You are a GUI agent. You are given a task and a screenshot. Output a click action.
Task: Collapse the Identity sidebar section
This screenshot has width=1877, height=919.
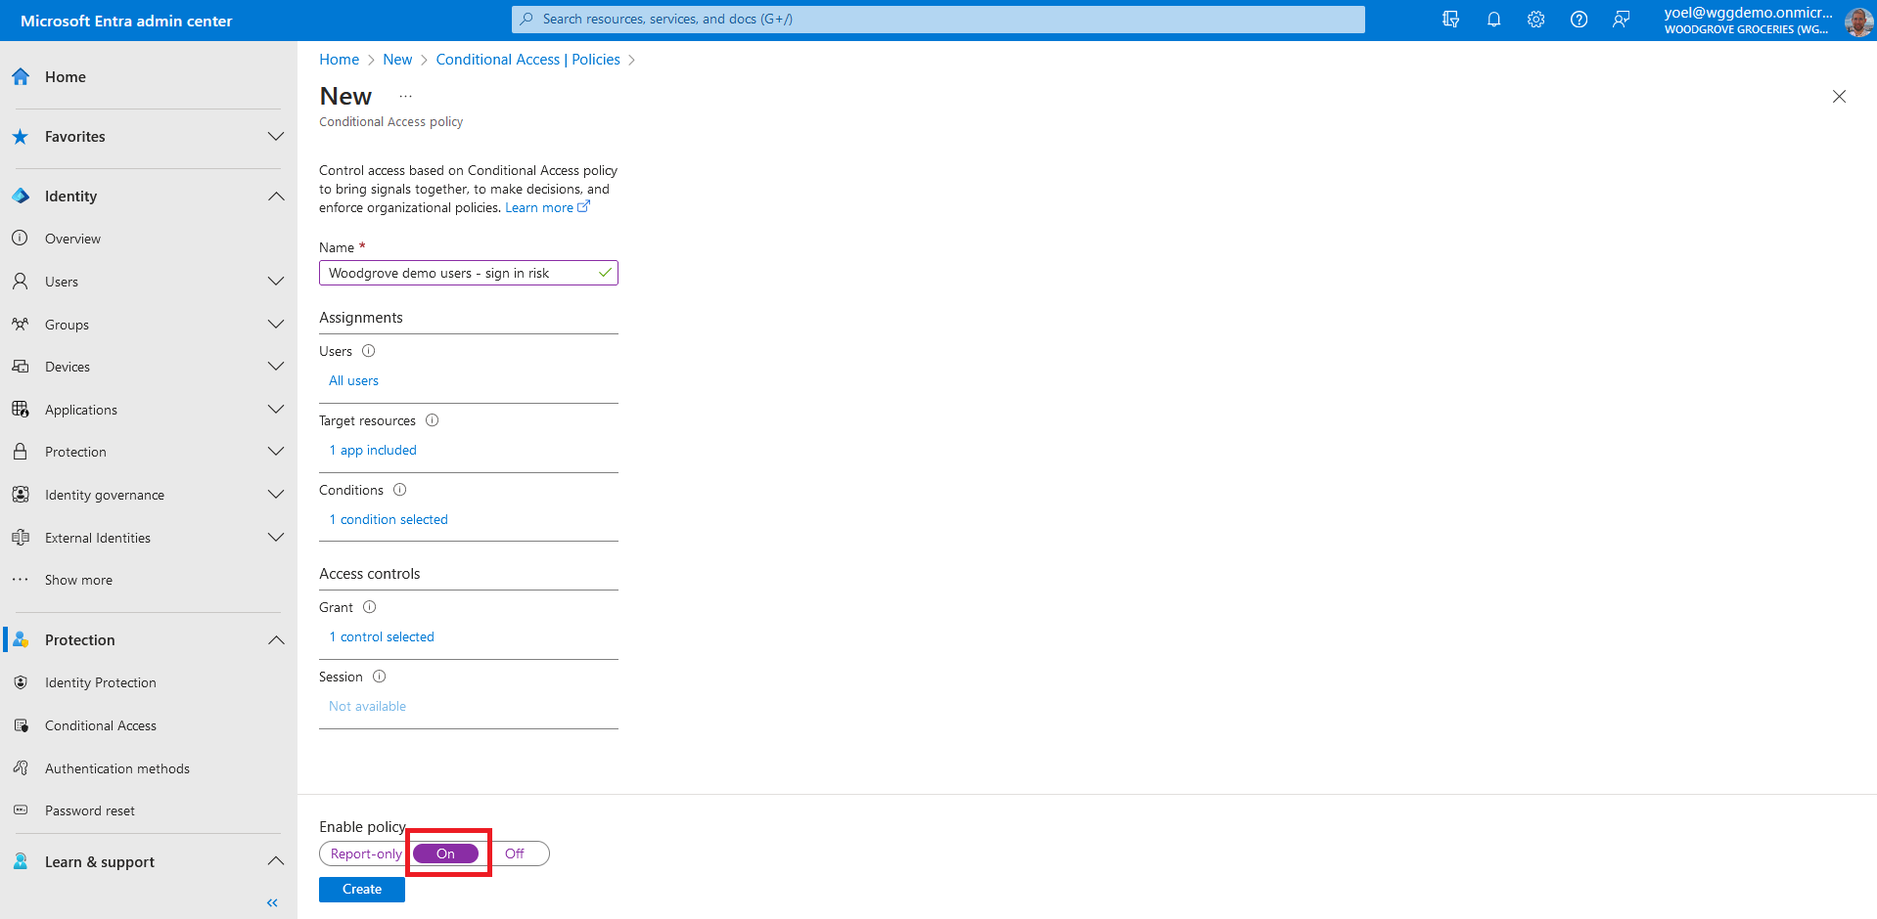tap(276, 197)
